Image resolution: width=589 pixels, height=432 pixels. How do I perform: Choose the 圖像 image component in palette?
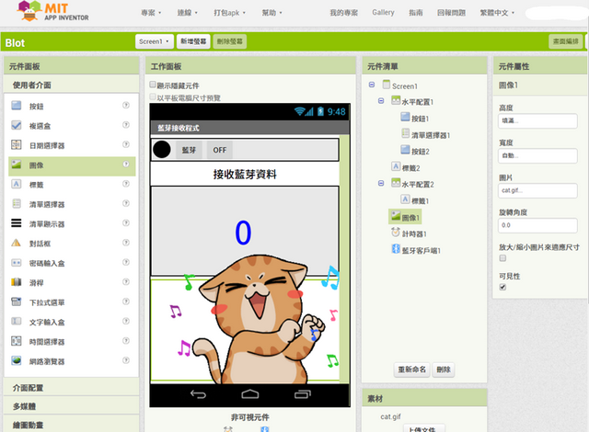(72, 165)
